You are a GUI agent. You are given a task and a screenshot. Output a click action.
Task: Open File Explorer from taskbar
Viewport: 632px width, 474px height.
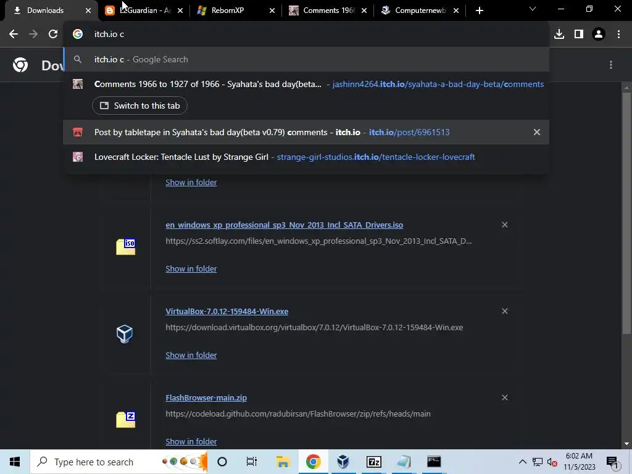[283, 462]
